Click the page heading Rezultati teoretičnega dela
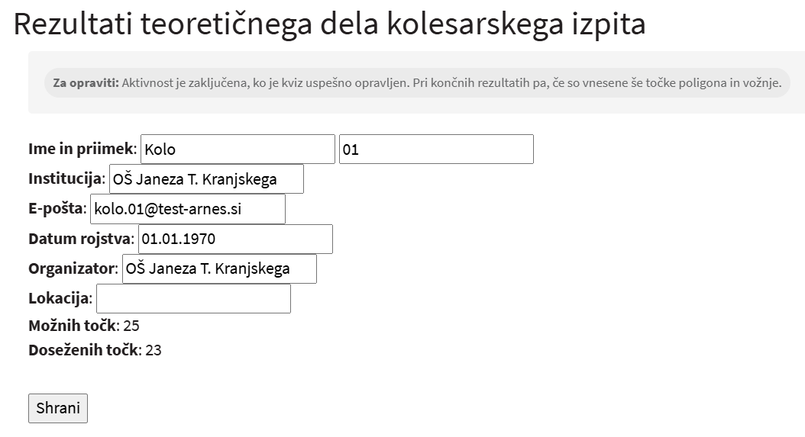This screenshot has width=805, height=437. tap(329, 24)
